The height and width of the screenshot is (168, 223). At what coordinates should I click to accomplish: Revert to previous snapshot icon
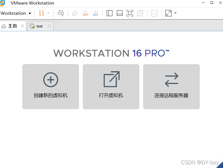point(85,13)
